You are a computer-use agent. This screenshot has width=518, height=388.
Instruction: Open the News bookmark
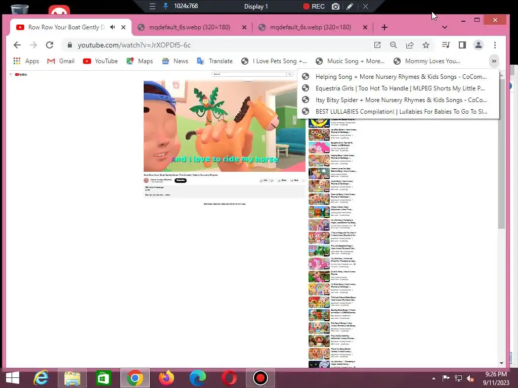tap(175, 61)
